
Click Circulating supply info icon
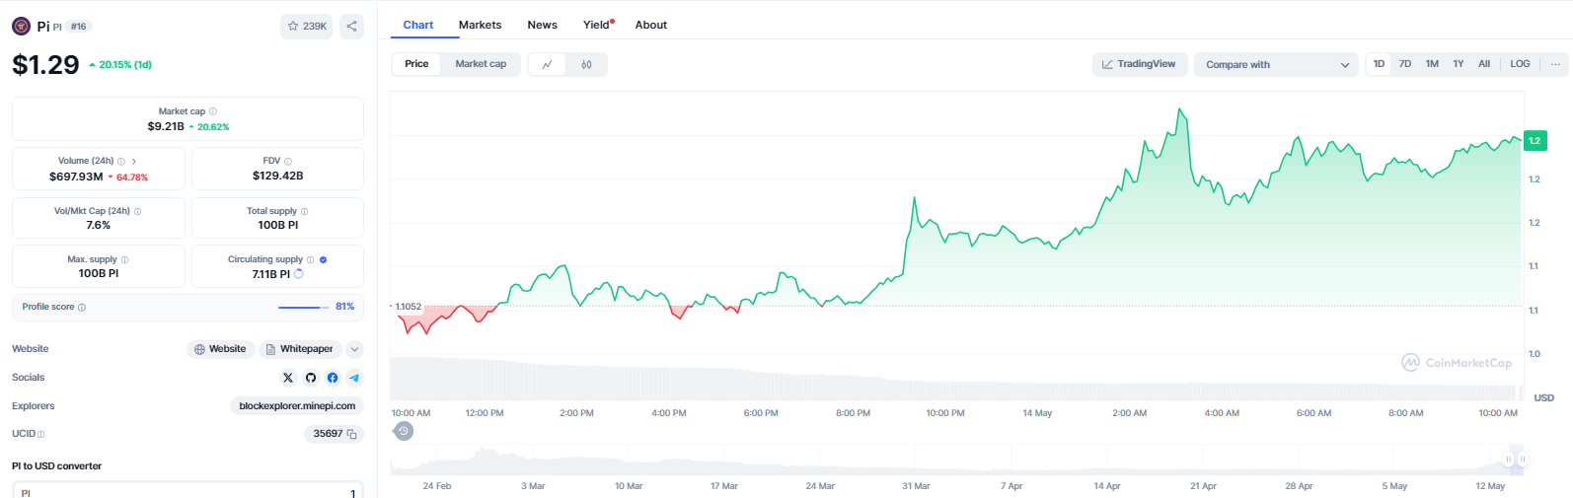310,259
